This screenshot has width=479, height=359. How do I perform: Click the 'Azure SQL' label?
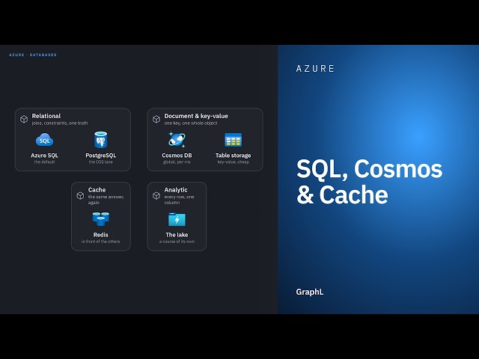tap(45, 156)
